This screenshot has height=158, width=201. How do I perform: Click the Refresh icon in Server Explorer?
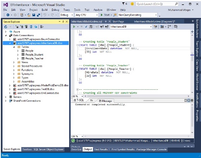click(5, 26)
